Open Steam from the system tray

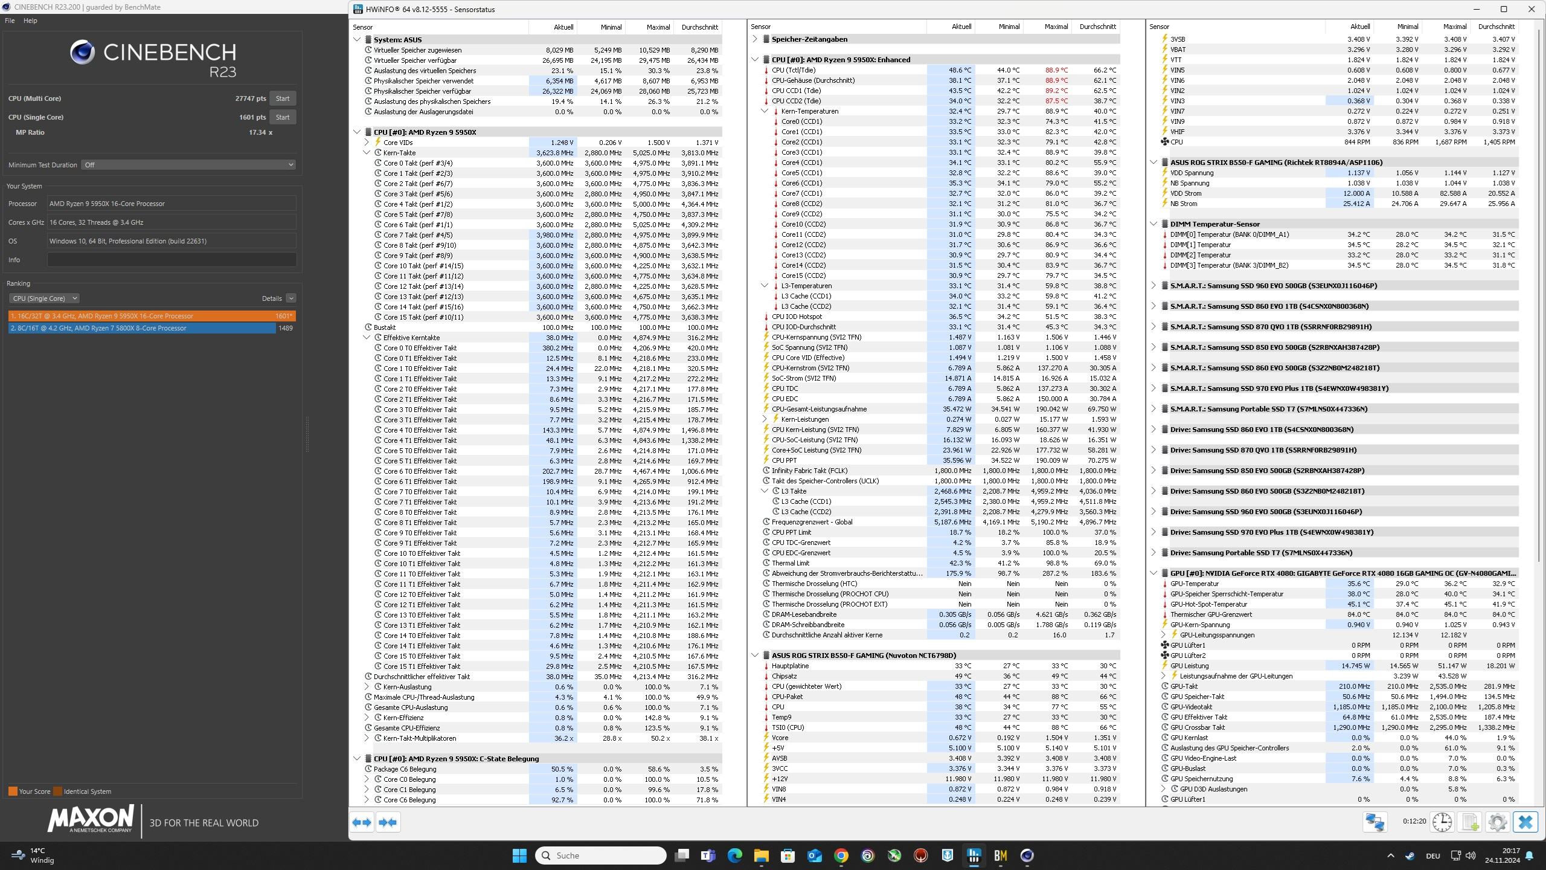tap(1410, 855)
